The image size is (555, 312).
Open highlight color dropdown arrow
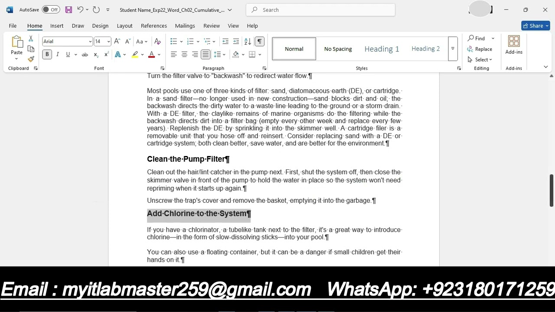point(142,55)
